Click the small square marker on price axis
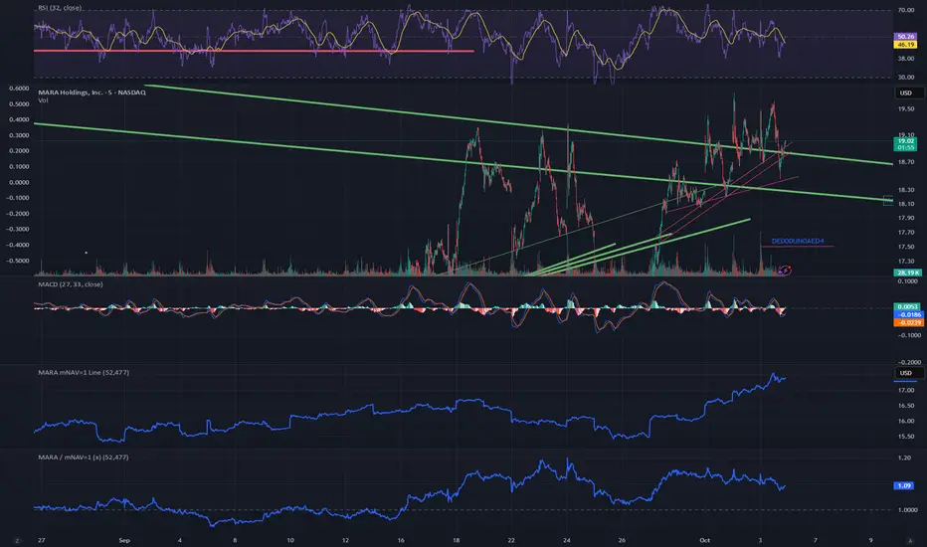 click(888, 201)
